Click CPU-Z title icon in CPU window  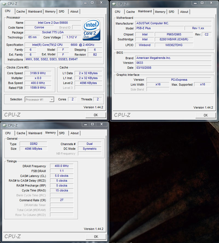click(4, 4)
